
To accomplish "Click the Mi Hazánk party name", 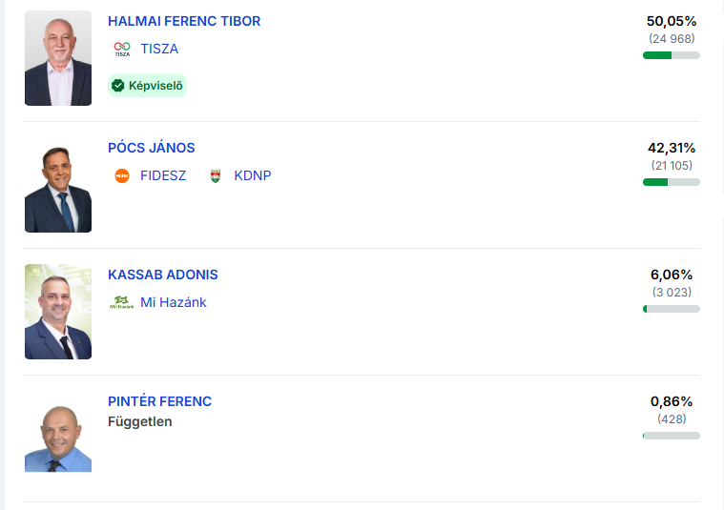I will [x=174, y=302].
